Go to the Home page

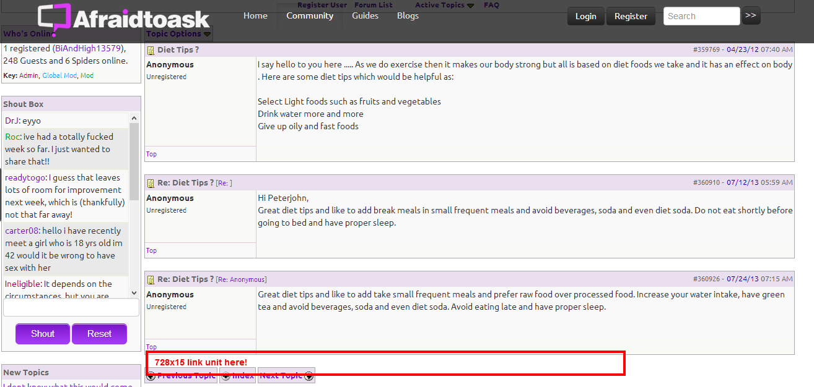255,16
